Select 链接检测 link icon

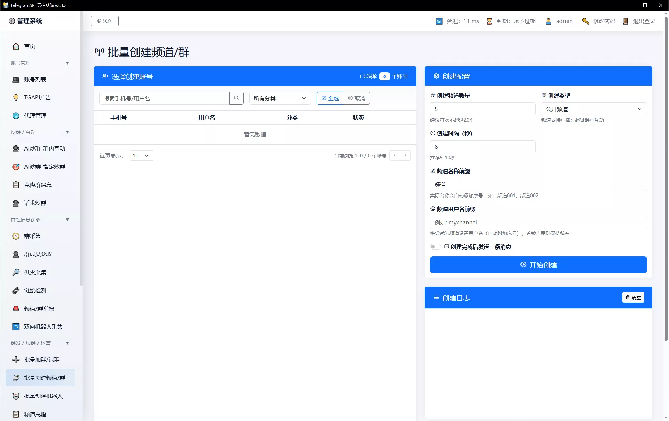point(16,291)
